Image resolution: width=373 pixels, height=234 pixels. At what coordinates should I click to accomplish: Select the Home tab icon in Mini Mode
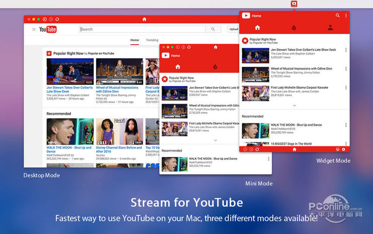pos(177,67)
